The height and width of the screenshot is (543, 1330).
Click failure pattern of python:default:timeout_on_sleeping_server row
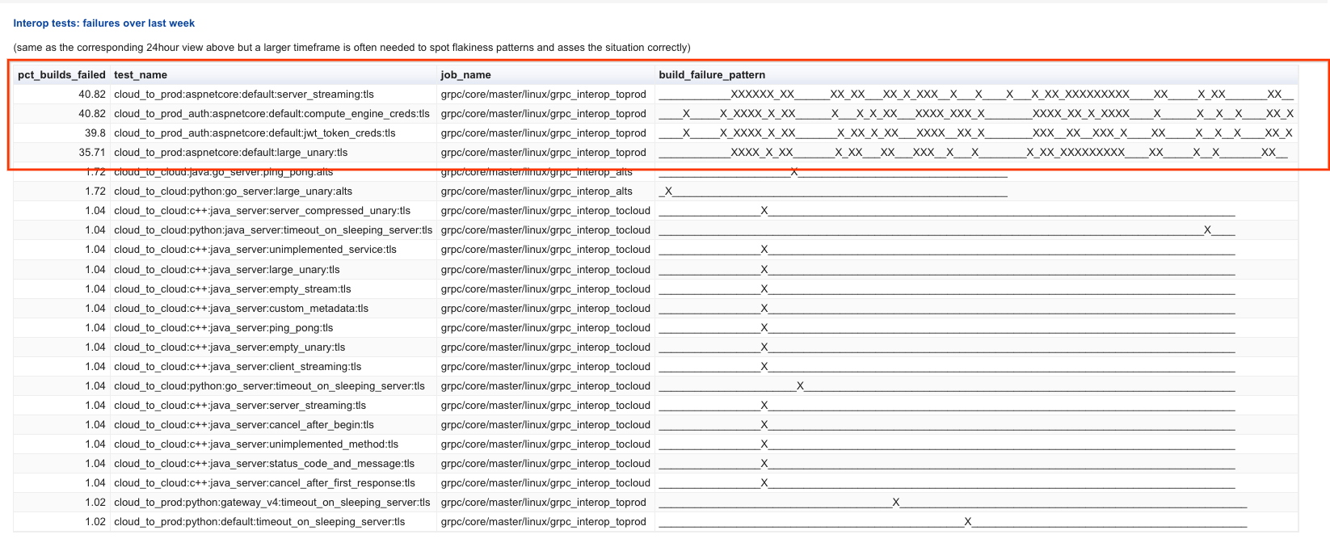(x=953, y=522)
